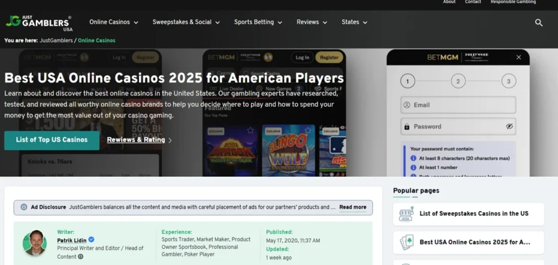
Task: Expand the Sports Betting chevron
Action: pyautogui.click(x=280, y=22)
